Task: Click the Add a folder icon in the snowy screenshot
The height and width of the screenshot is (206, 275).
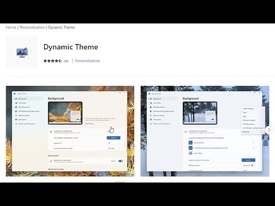Action: click(190, 153)
